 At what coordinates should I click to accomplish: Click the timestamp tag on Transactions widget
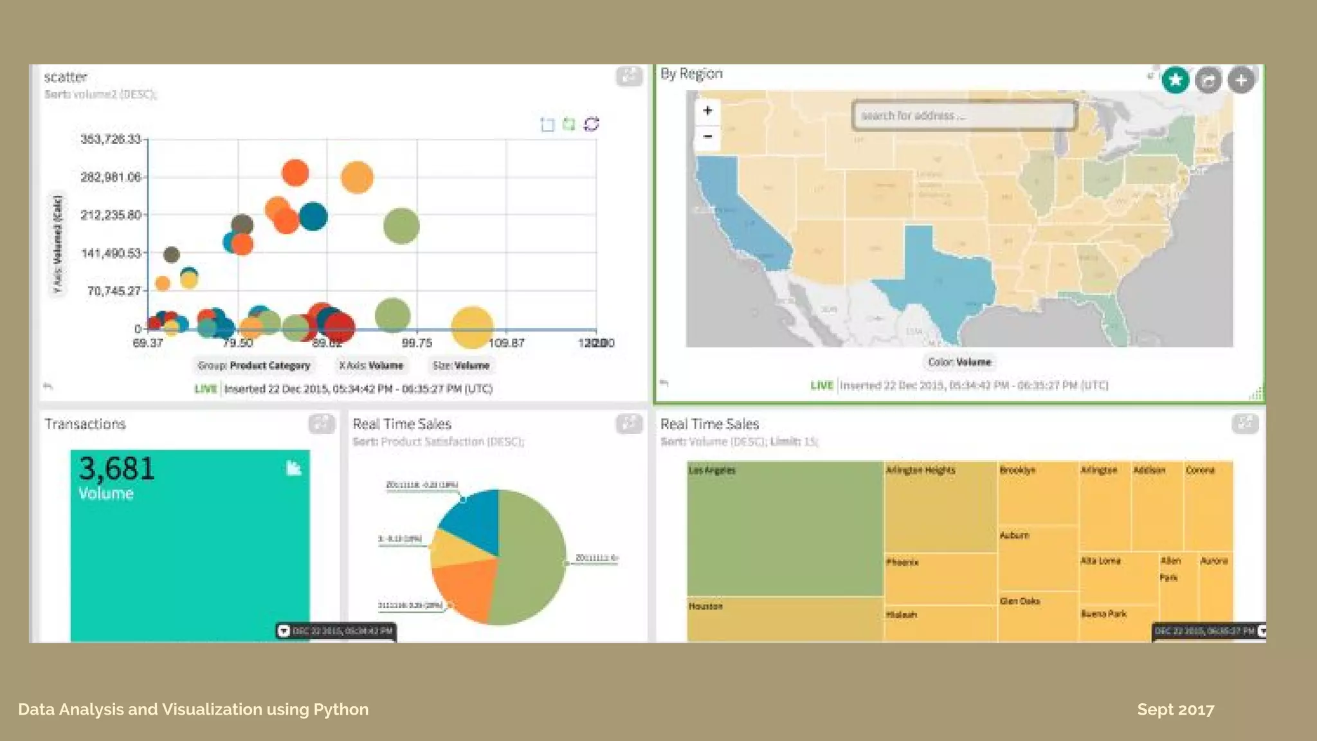pos(336,631)
